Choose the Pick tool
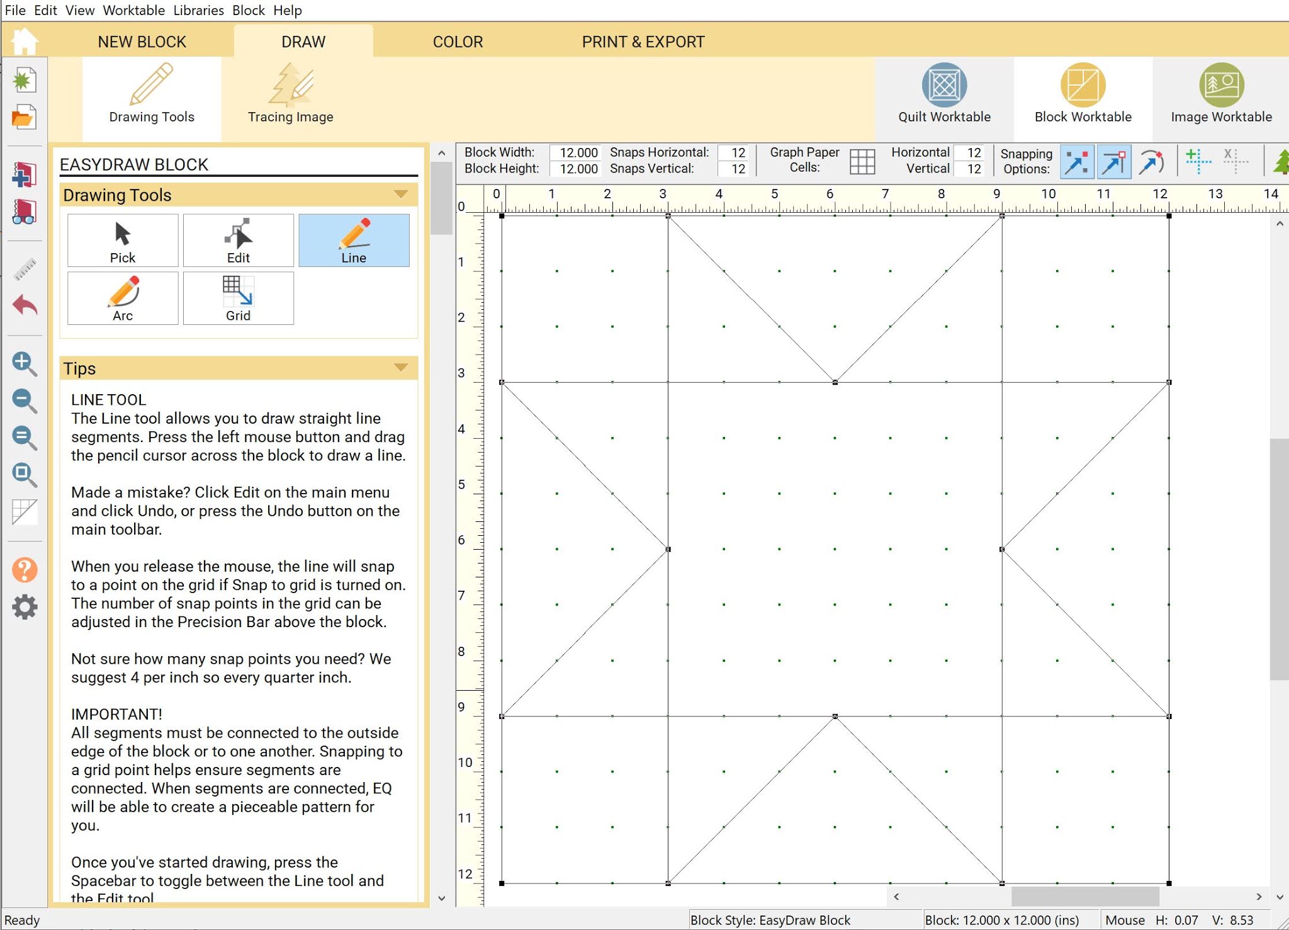The width and height of the screenshot is (1289, 930). pos(123,241)
